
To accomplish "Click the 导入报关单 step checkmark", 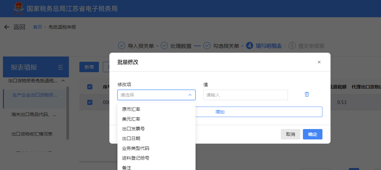I will coord(121,46).
